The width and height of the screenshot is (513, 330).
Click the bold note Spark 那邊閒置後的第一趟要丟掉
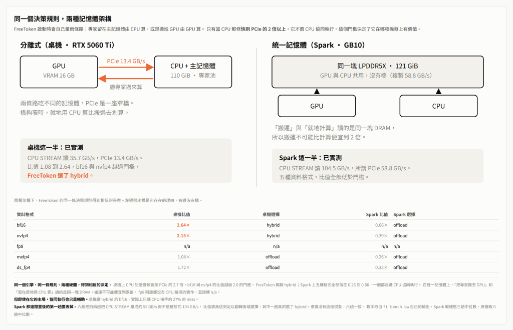coord(45,307)
